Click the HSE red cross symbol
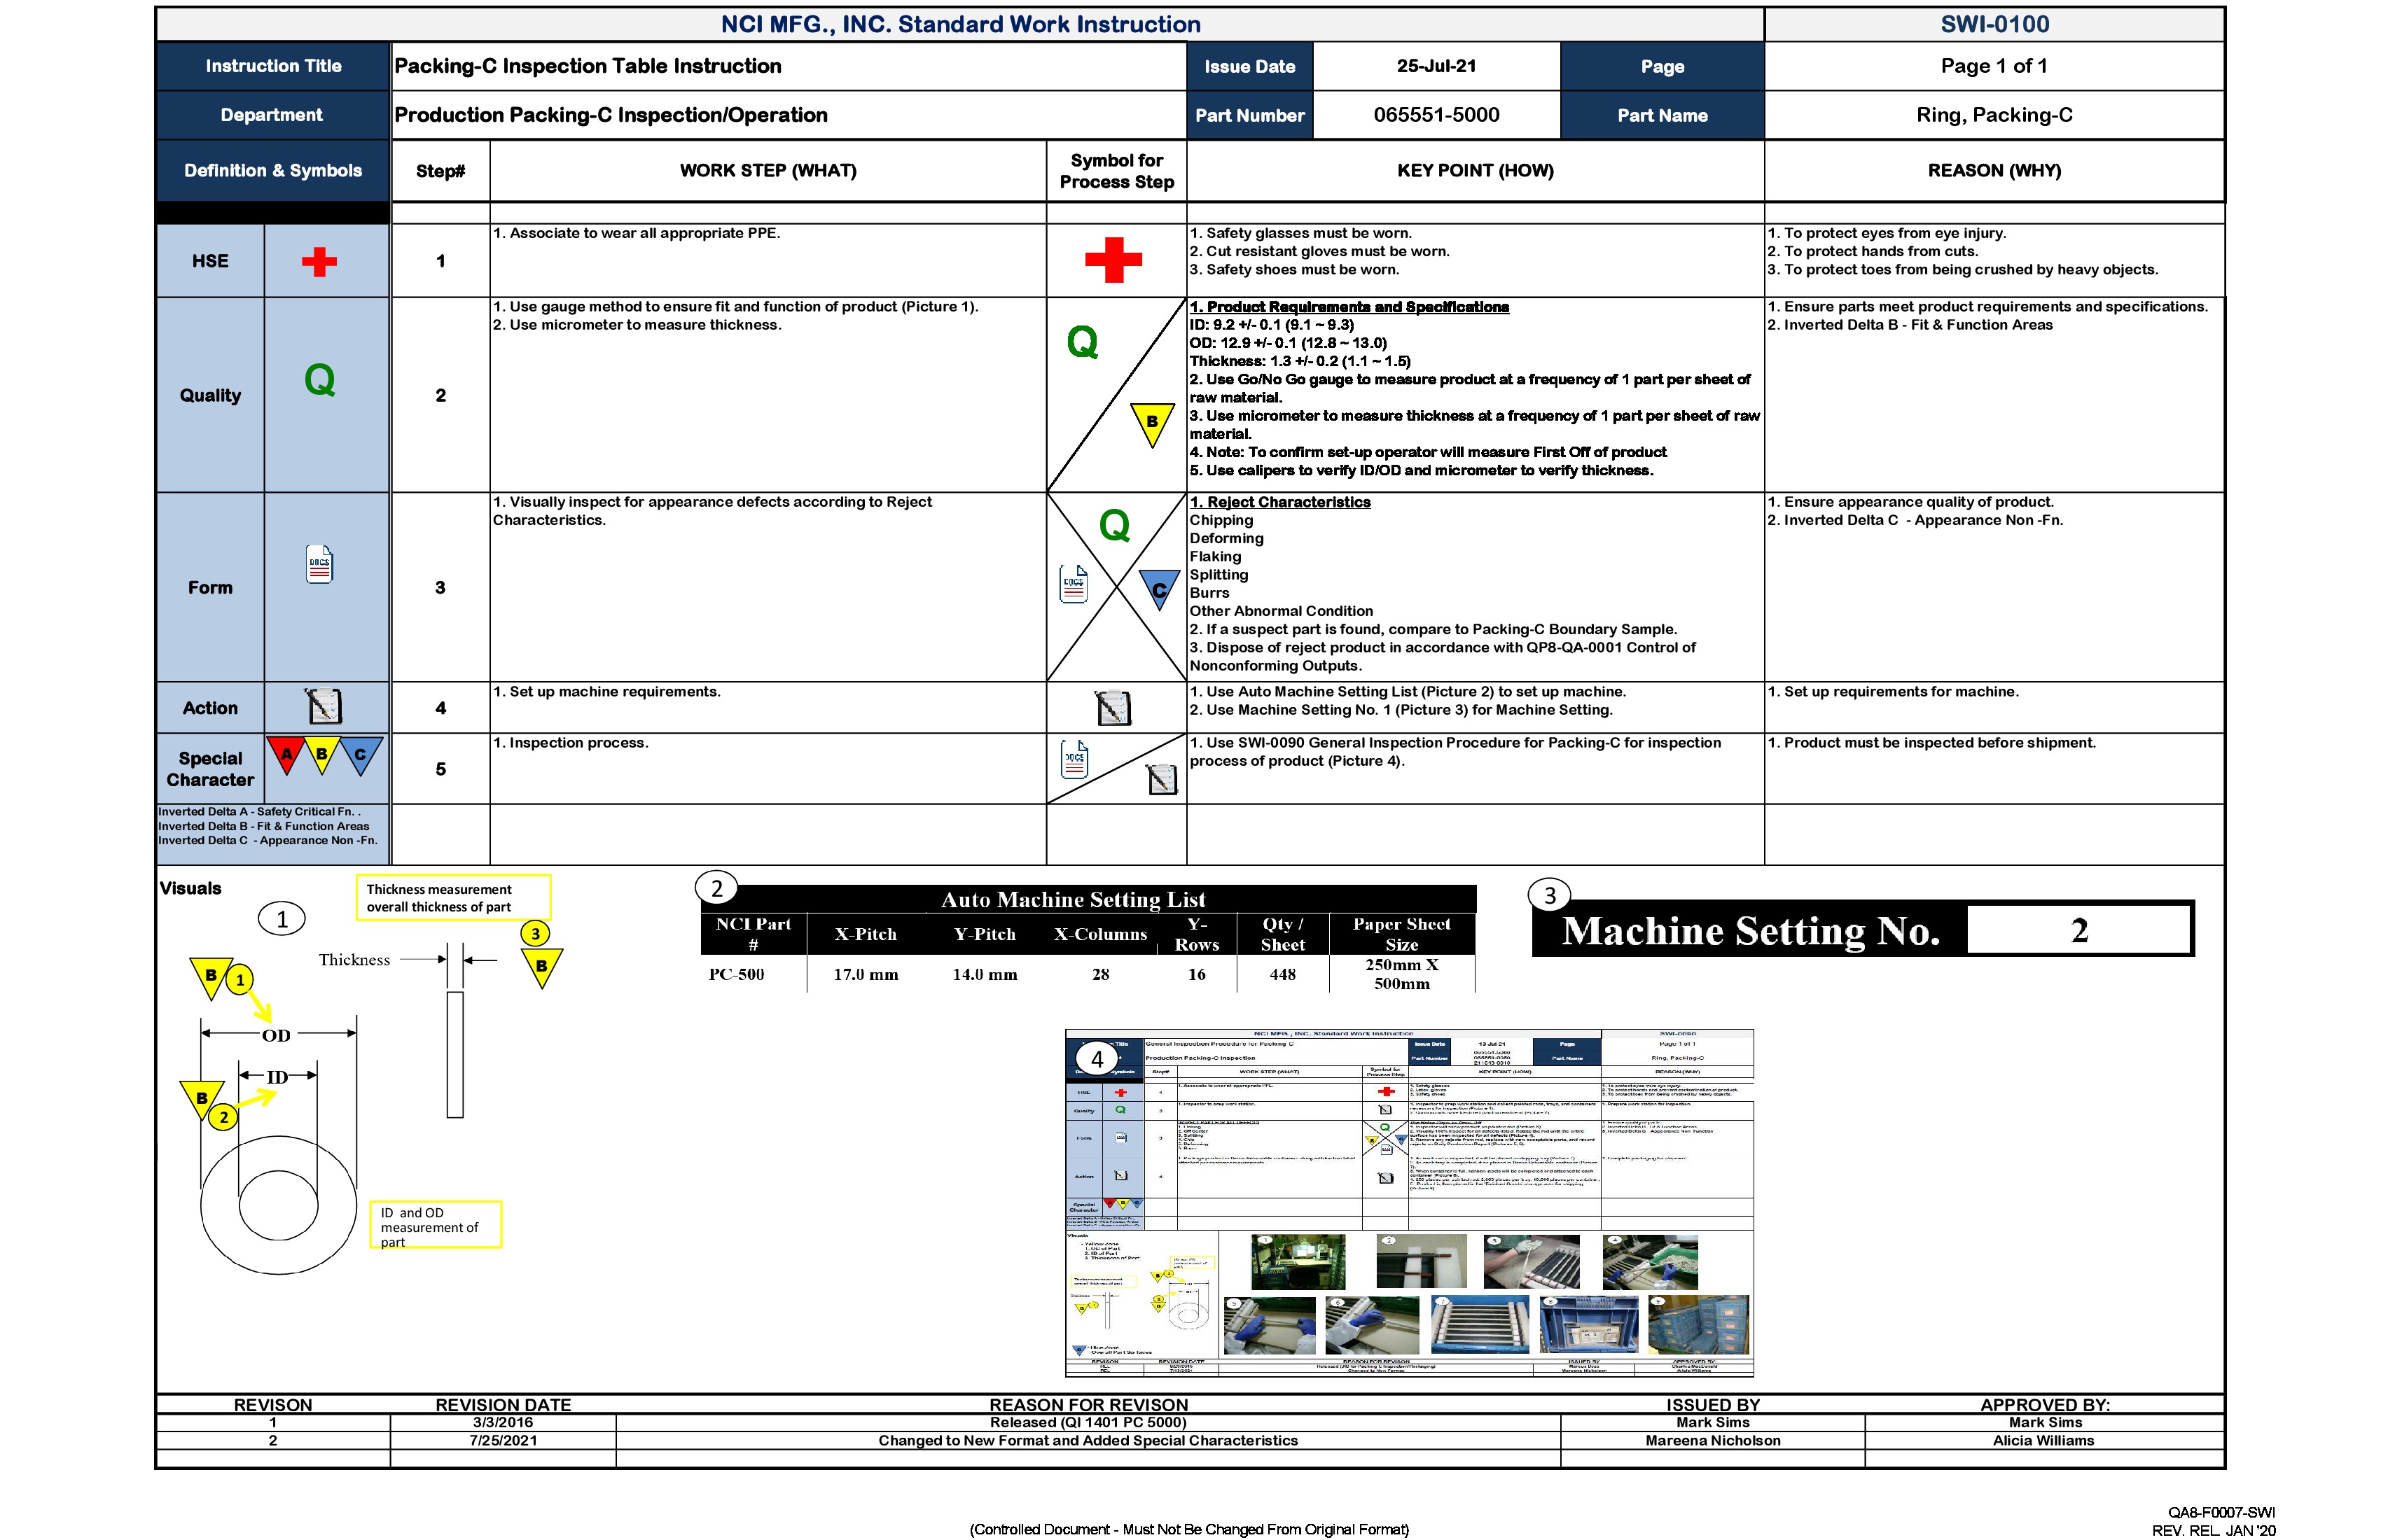This screenshot has height=1540, width=2381. tap(318, 261)
